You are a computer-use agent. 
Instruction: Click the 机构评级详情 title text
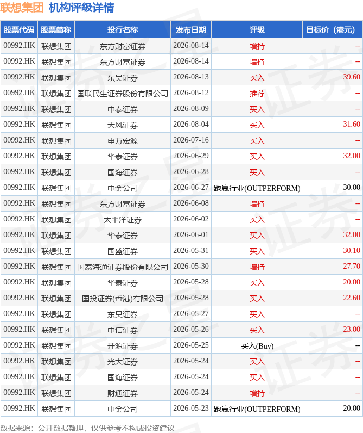click(x=81, y=8)
